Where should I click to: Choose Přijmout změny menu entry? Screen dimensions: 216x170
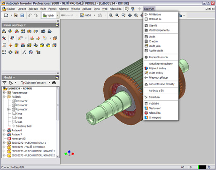[161, 68]
